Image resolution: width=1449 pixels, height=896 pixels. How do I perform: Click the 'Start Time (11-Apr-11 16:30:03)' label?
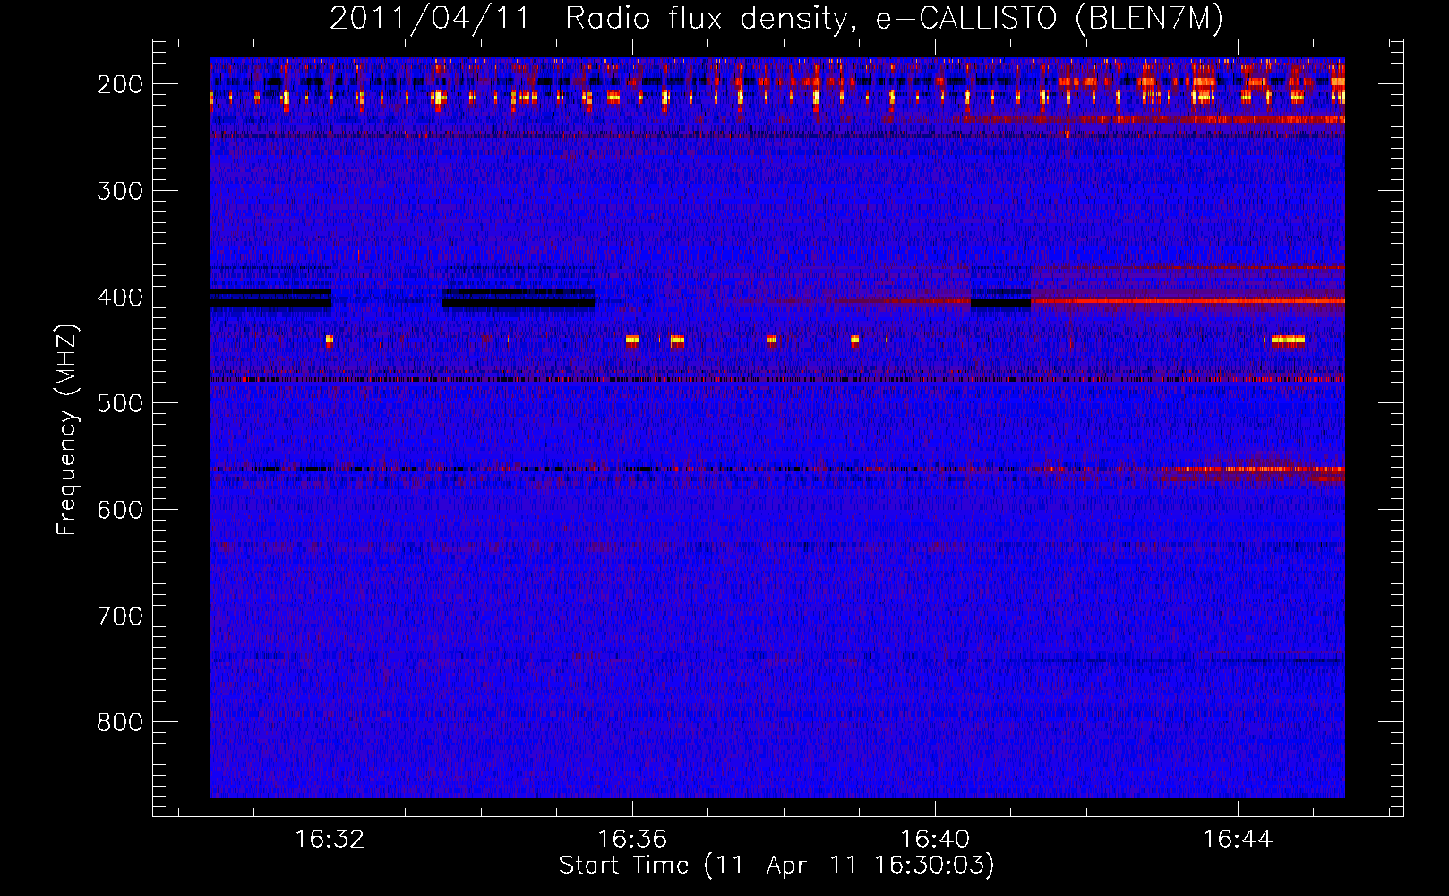pos(776,866)
